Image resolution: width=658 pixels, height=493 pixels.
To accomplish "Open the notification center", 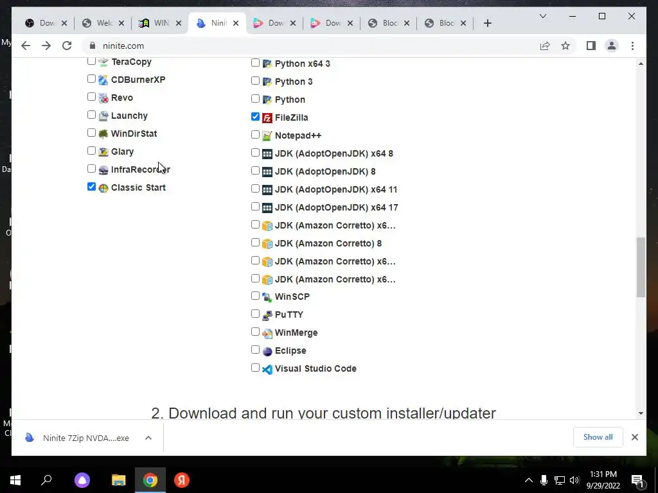I will 637,480.
